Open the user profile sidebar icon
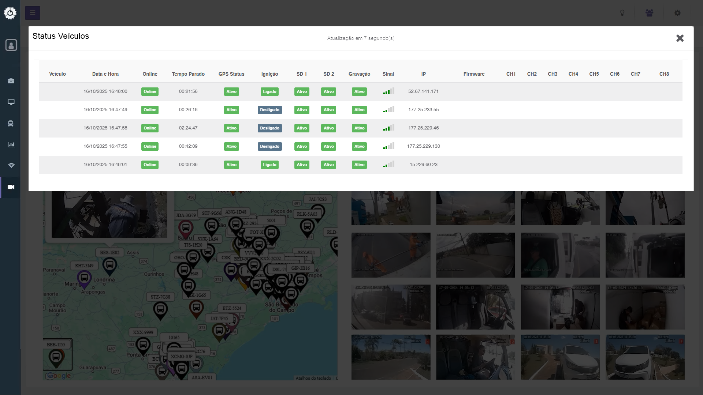This screenshot has width=703, height=395. click(x=11, y=45)
